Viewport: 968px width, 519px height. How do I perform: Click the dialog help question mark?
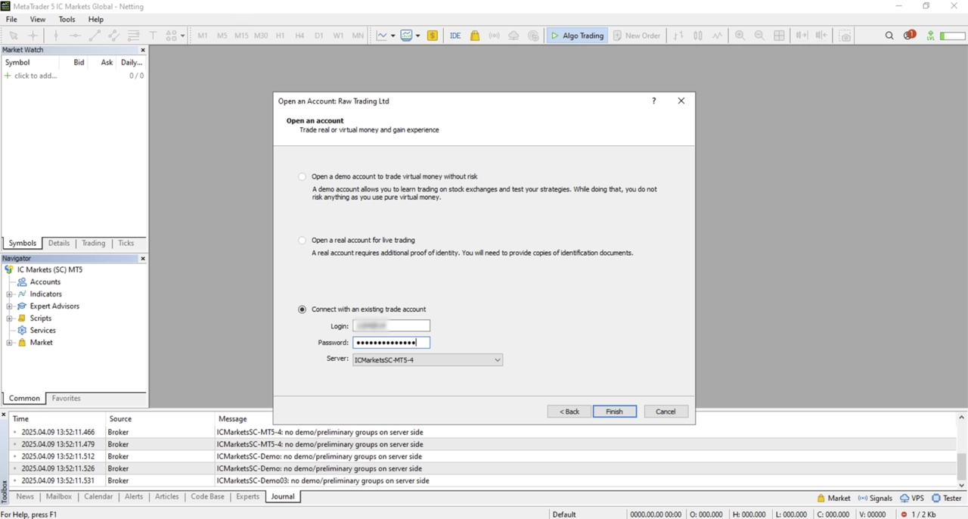coord(654,101)
